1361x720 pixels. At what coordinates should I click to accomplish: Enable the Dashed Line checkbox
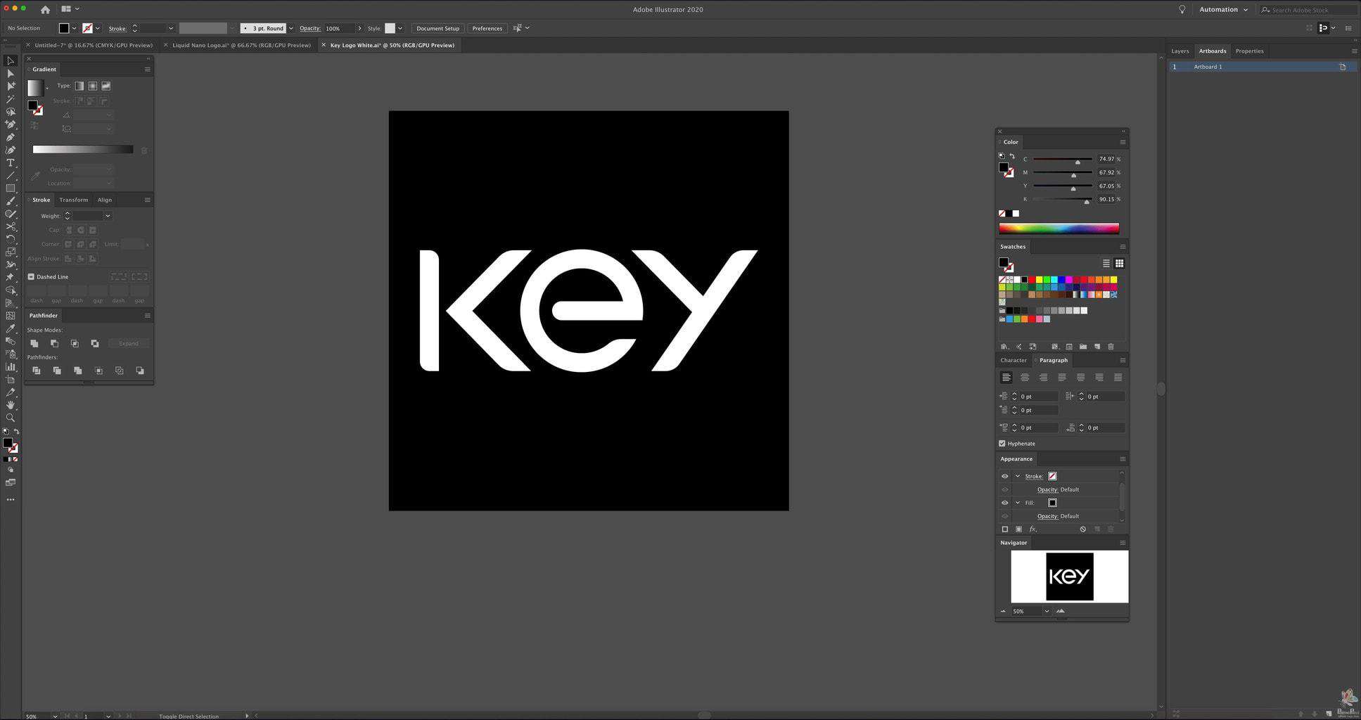point(31,277)
